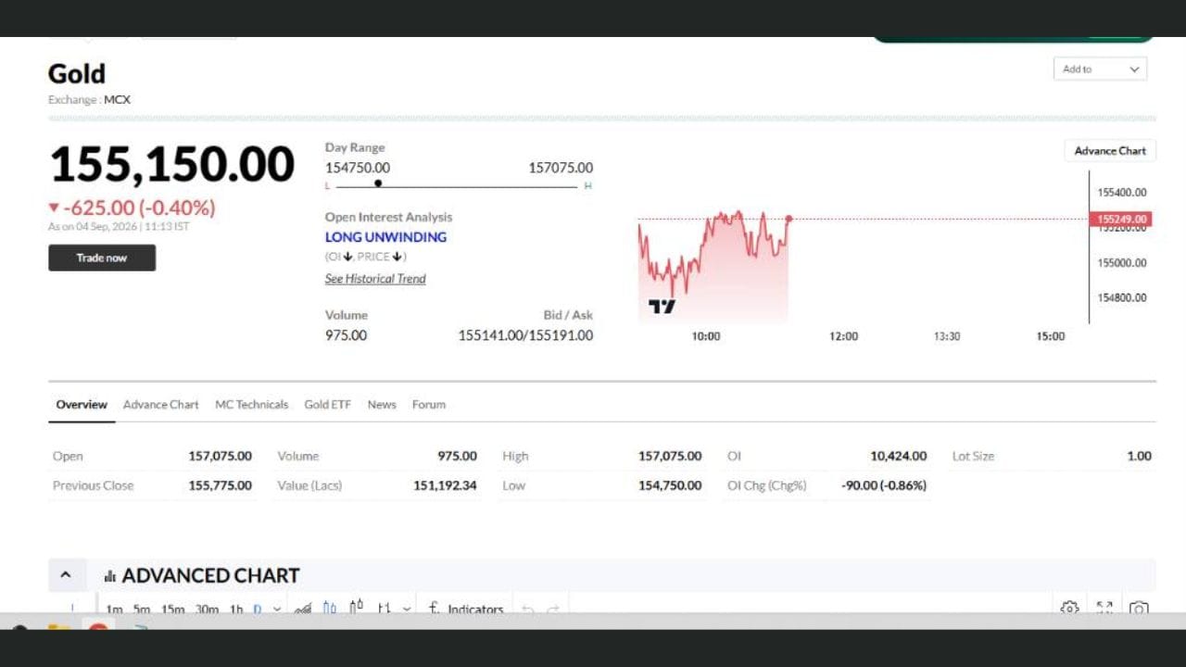Screen dimensions: 1186x667
Task: Open the 'Add to' dropdown
Action: (x=1100, y=69)
